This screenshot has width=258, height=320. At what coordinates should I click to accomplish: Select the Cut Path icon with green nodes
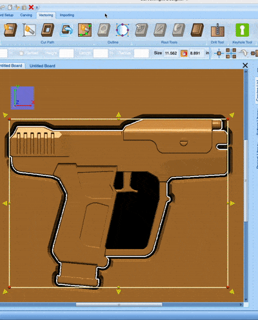(x=84, y=30)
